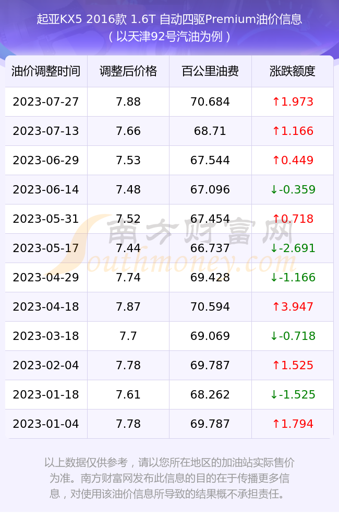The image size is (339, 523).
Task: Select the fuel cost cell 68.71
Action: [x=210, y=131]
